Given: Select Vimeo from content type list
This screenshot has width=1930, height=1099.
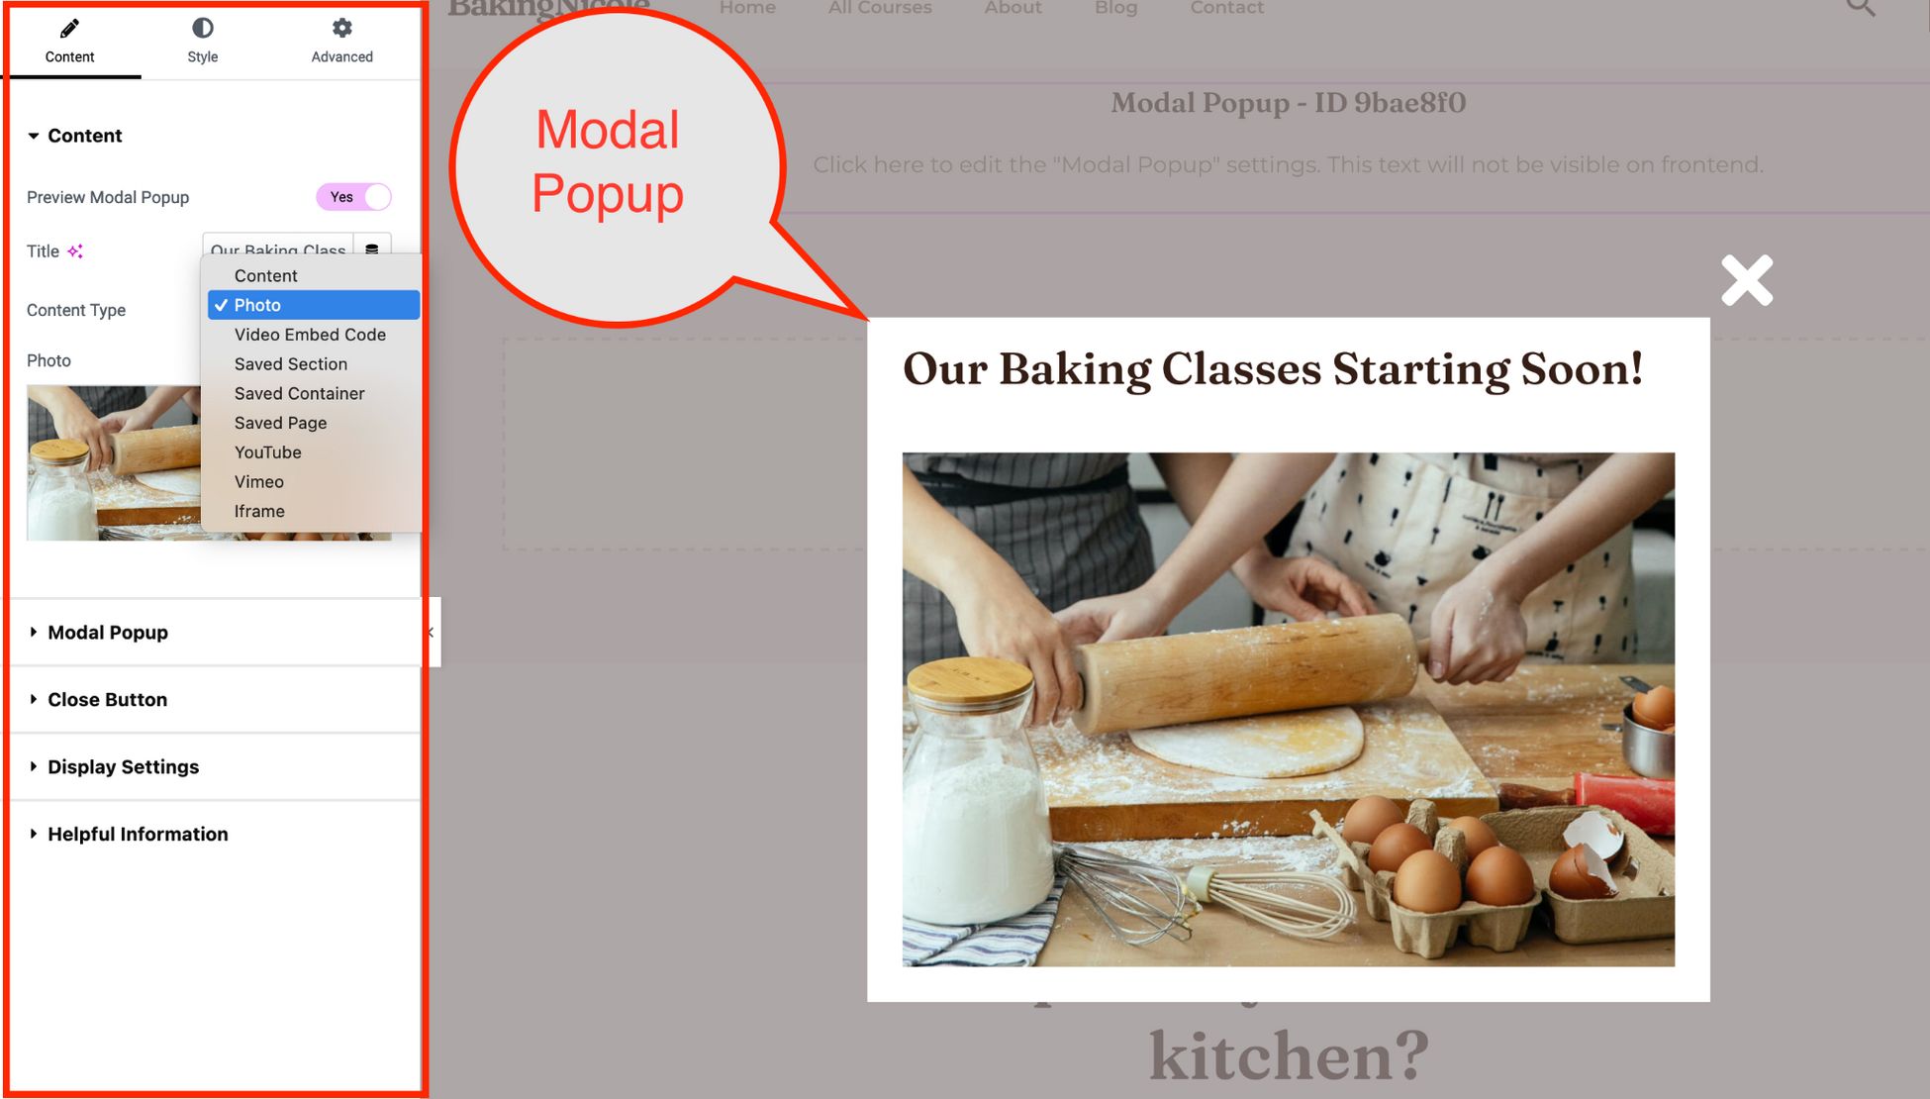Looking at the screenshot, I should [x=258, y=480].
